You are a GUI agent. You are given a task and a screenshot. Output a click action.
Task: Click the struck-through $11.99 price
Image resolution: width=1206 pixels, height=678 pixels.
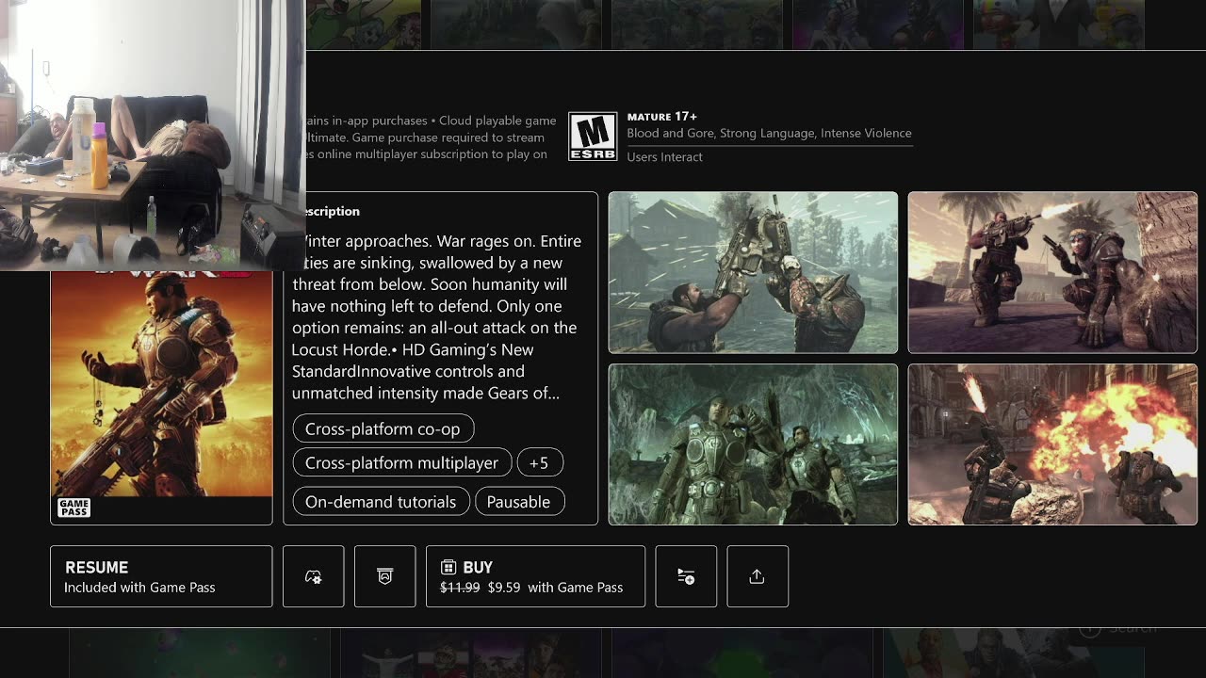(460, 587)
